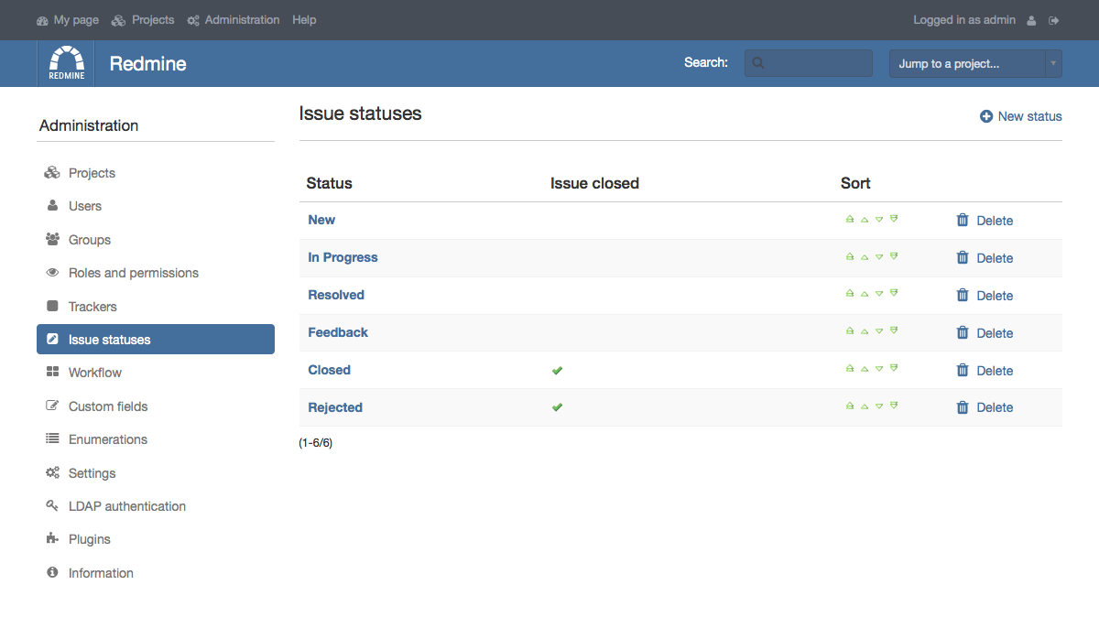Delete the Rejected status

click(985, 407)
